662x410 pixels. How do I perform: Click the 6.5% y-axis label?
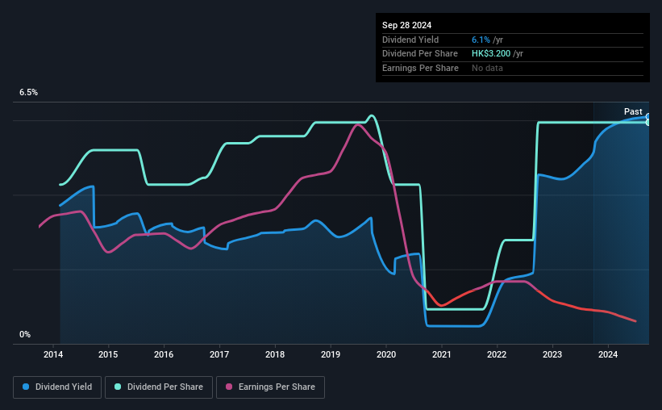(x=28, y=92)
